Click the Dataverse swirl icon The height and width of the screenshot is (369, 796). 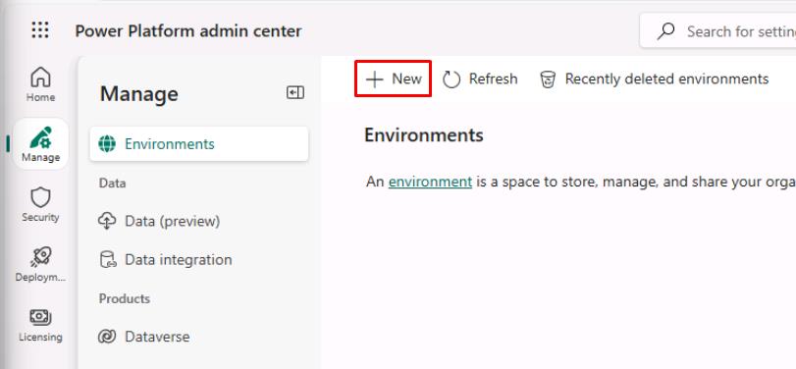tap(107, 337)
